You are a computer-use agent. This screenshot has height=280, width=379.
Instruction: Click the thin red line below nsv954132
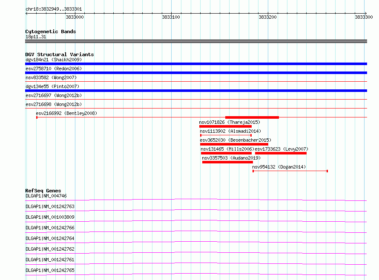tap(290, 171)
